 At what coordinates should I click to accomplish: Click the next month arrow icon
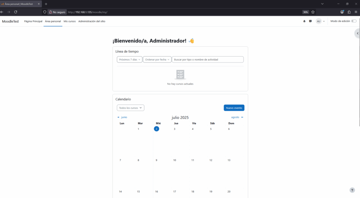pos(242,117)
